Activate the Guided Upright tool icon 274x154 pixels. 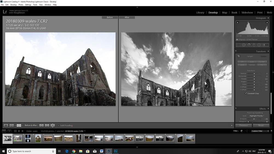coord(239,56)
